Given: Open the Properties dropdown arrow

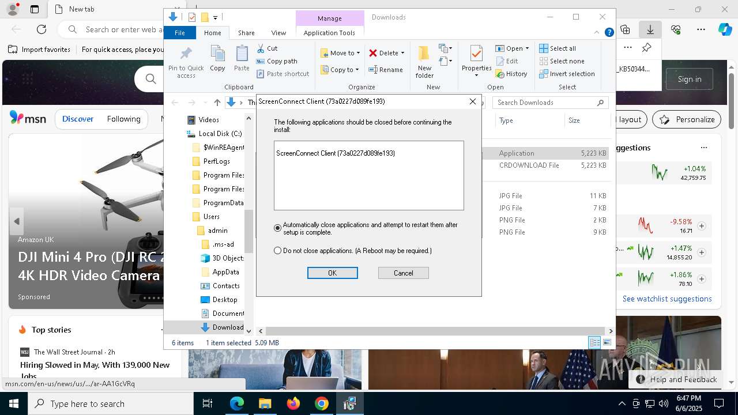Looking at the screenshot, I should 476,76.
